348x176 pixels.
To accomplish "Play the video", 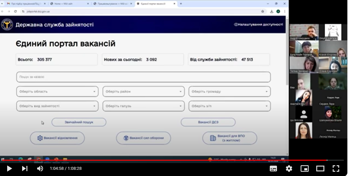I will 9,169.
